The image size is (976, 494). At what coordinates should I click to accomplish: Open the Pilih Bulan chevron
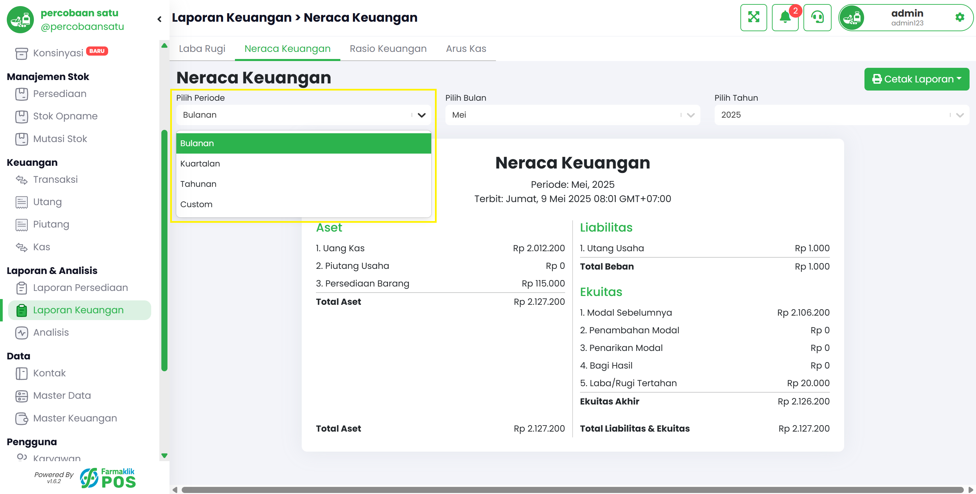690,115
